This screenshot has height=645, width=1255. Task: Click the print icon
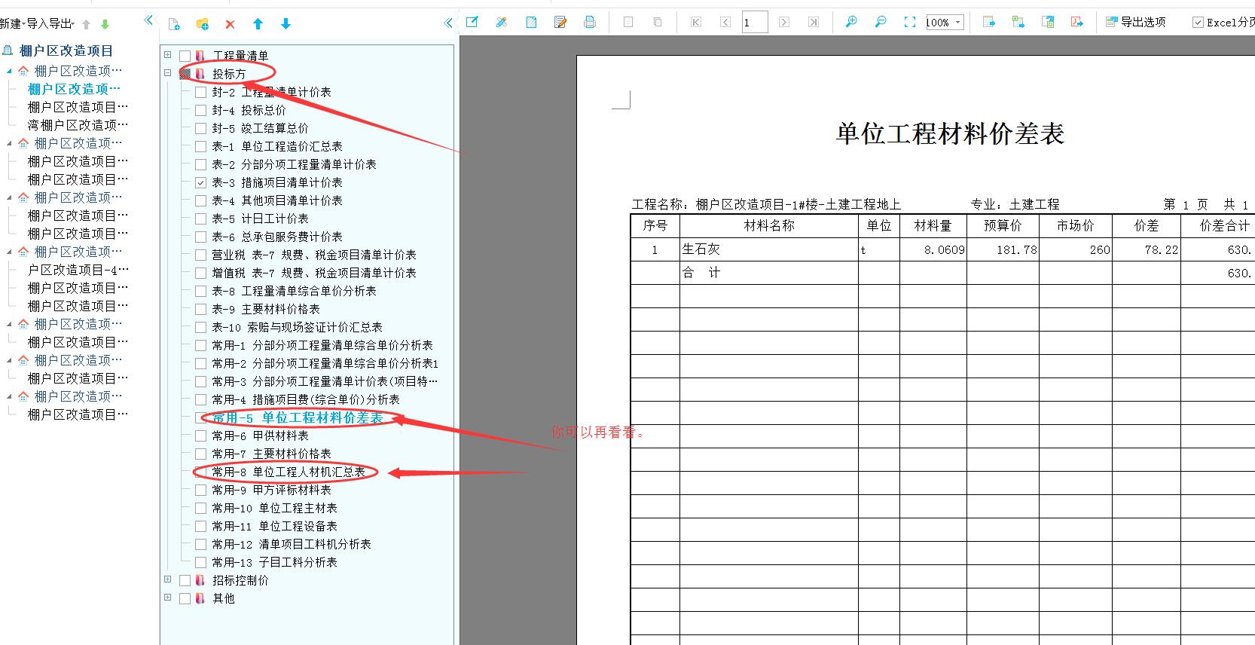tap(590, 22)
